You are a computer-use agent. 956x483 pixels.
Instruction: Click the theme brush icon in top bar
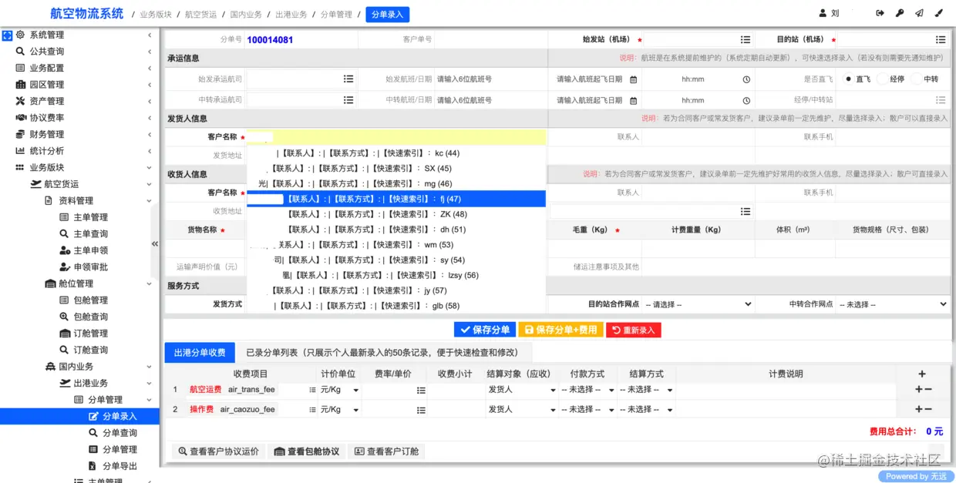coord(940,12)
